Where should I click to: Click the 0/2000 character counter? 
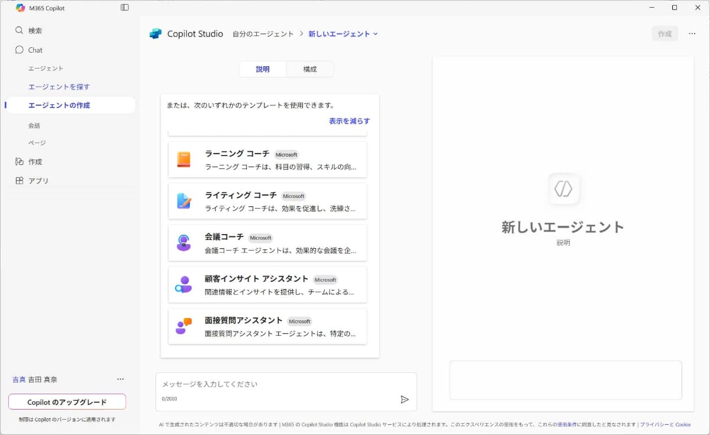pyautogui.click(x=169, y=399)
